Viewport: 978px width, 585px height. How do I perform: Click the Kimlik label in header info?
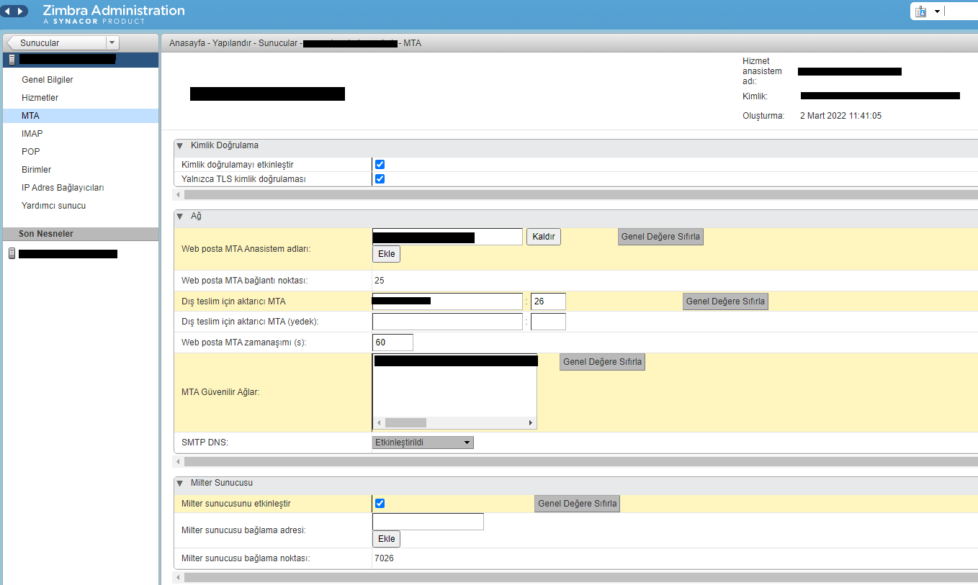755,96
